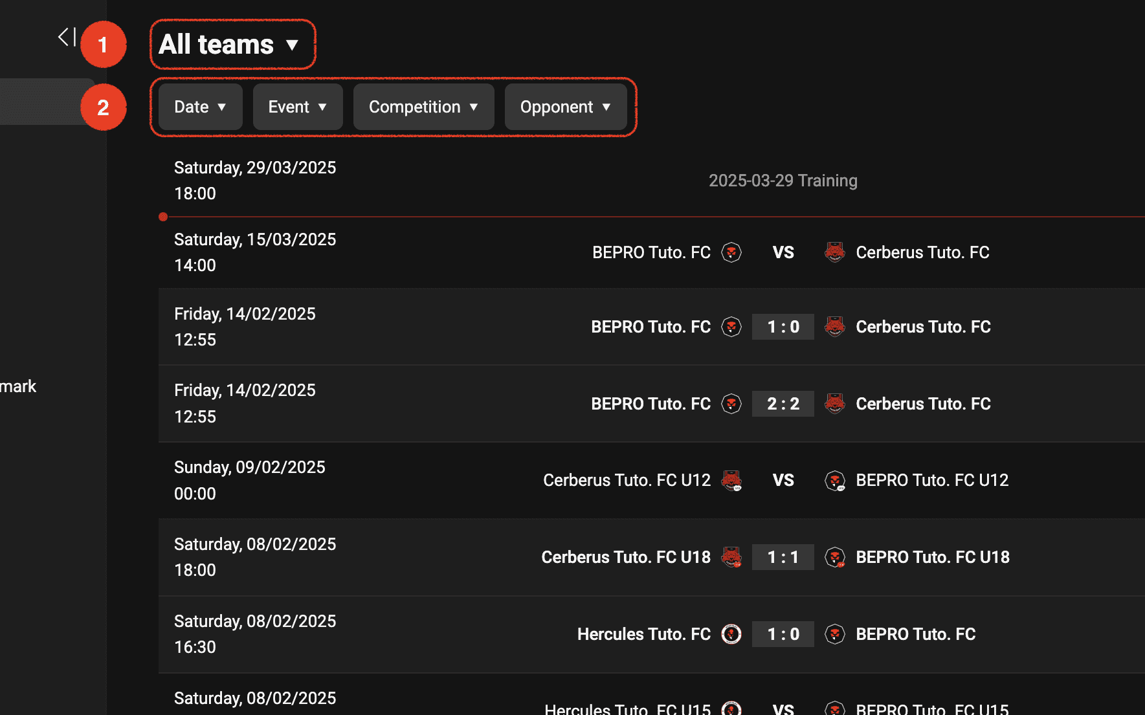The image size is (1145, 715).
Task: Click BEPRO crest in the 14/02 1:0 match
Action: pyautogui.click(x=731, y=327)
